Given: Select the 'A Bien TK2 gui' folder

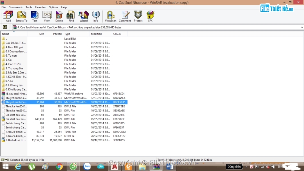Looking at the screenshot, I should click(64, 47).
